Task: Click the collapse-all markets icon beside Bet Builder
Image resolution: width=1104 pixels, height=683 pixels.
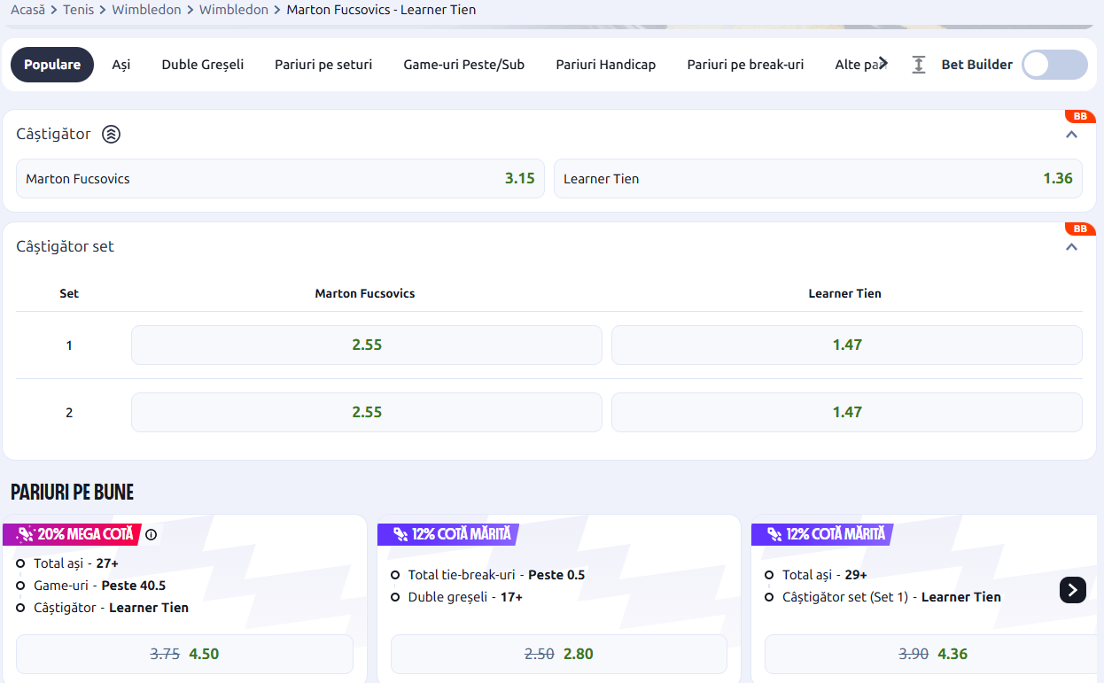Action: tap(919, 65)
